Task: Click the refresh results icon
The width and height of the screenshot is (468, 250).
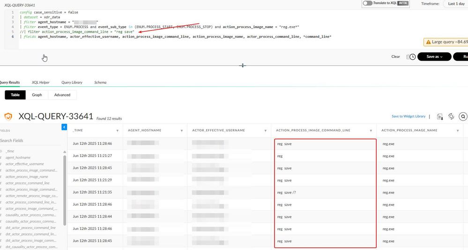Action: coord(451,116)
